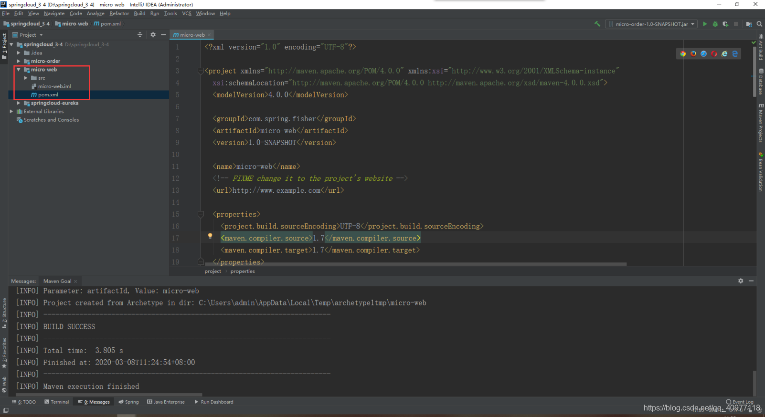765x417 pixels.
Task: Open the File menu
Action: [x=6, y=13]
